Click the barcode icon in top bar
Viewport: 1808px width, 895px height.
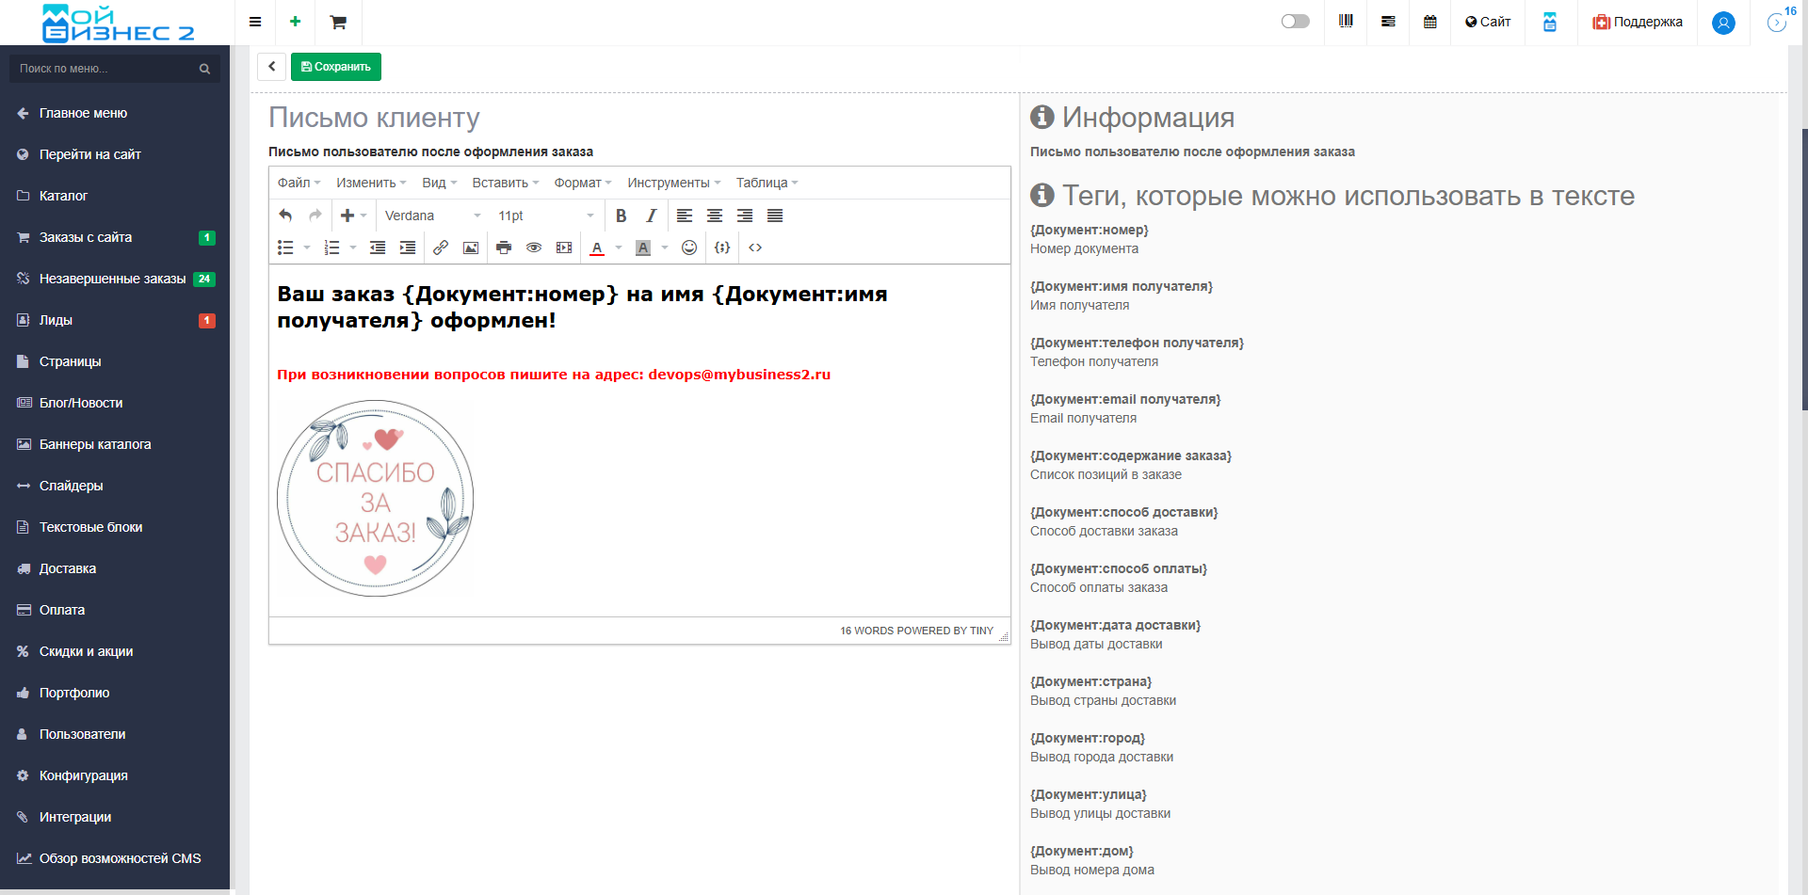(1346, 22)
